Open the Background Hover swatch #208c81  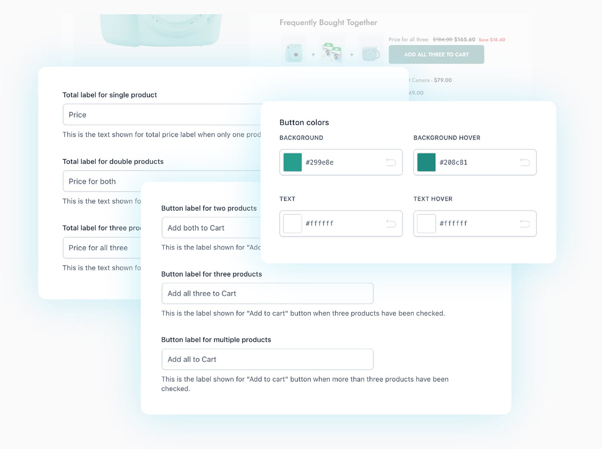[426, 162]
